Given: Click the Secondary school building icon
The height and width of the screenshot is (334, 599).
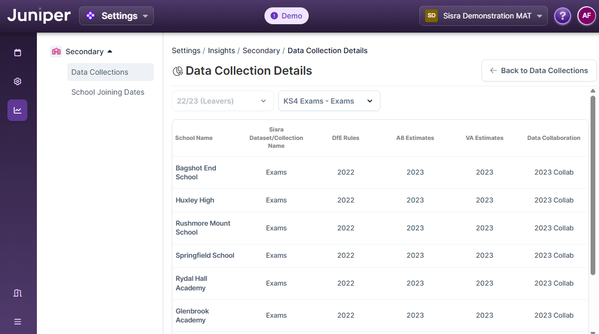Looking at the screenshot, I should pyautogui.click(x=56, y=52).
